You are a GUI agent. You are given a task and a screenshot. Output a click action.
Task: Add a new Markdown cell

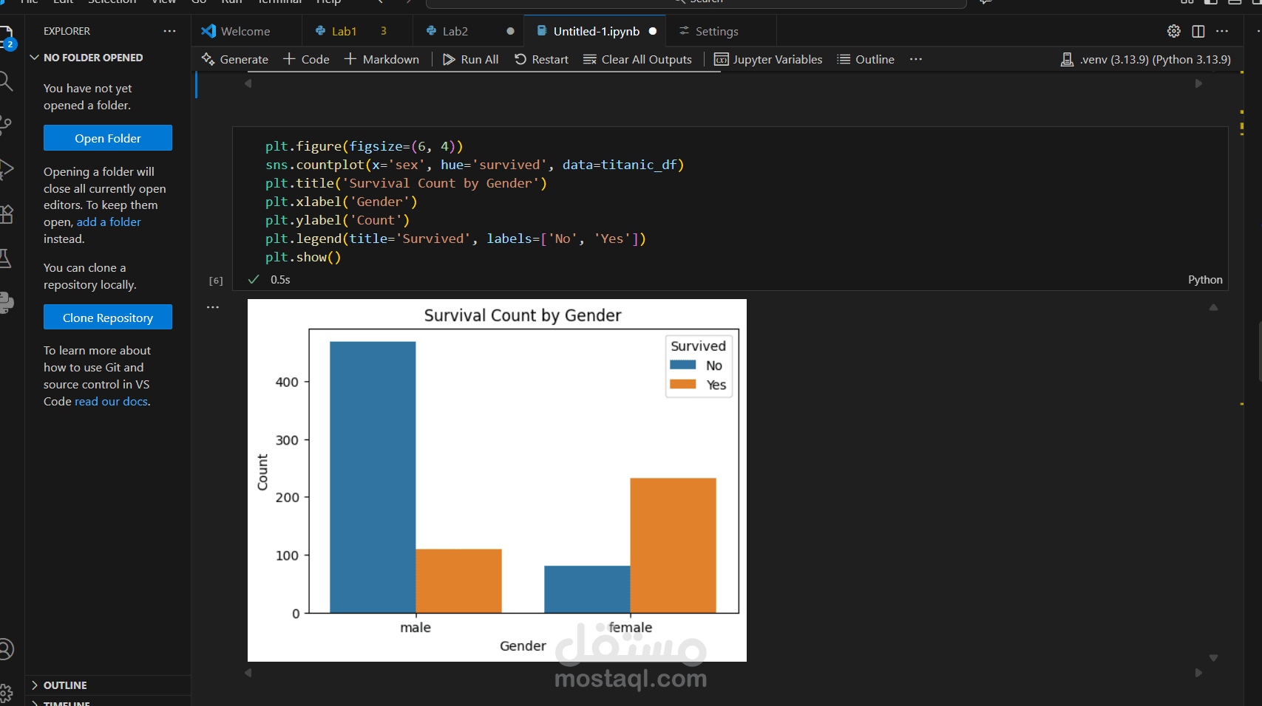381,59
